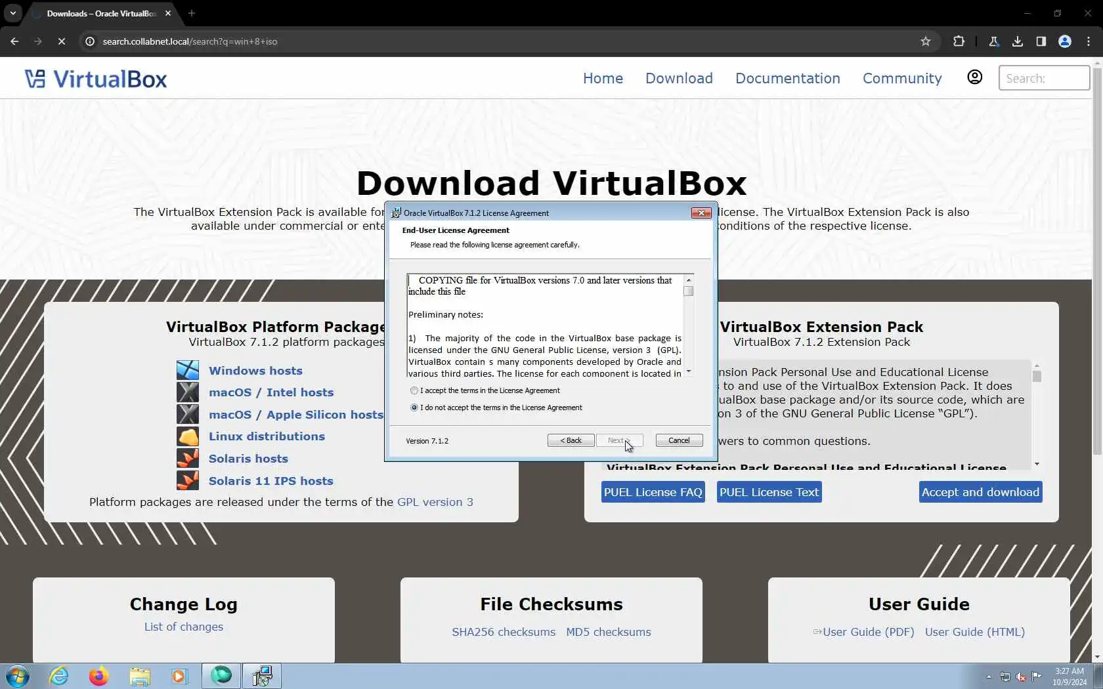Open Windows Media Player from the taskbar
The image size is (1103, 689).
coord(179,676)
